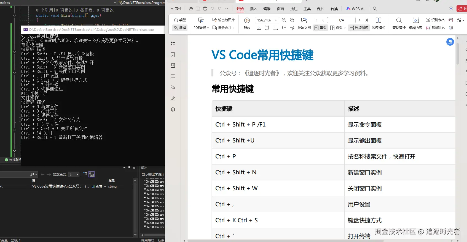The height and width of the screenshot is (242, 467).
Task: Click the fit width view icon
Action: pyautogui.click(x=276, y=28)
